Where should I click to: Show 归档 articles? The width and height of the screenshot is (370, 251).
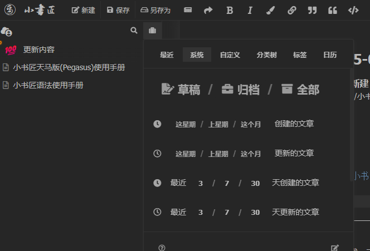(241, 90)
